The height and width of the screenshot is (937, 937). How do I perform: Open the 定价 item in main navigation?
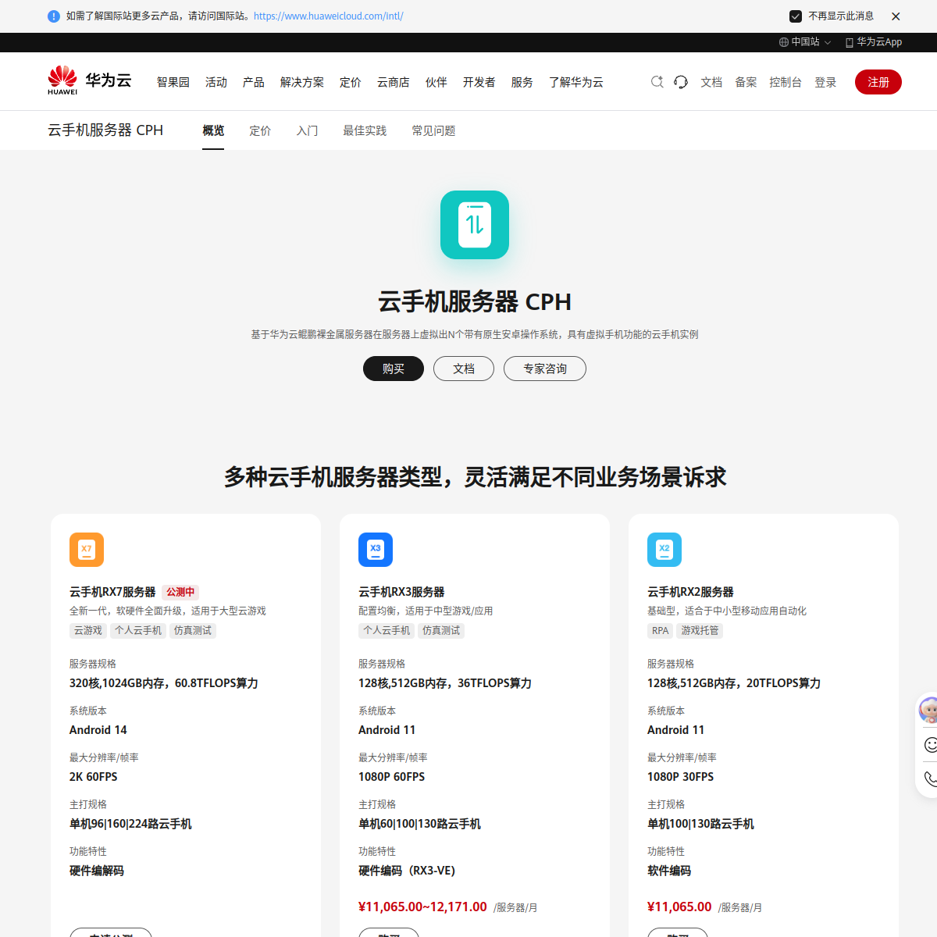[351, 82]
